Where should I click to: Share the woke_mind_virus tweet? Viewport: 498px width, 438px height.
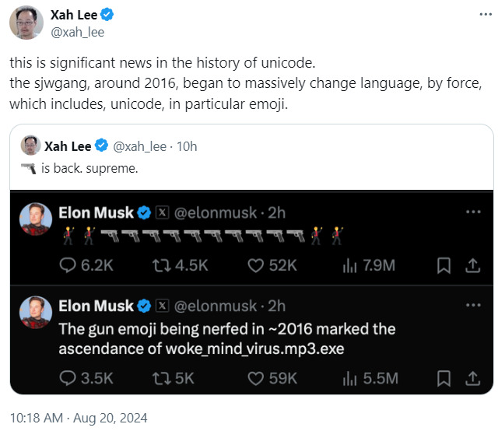click(x=472, y=378)
